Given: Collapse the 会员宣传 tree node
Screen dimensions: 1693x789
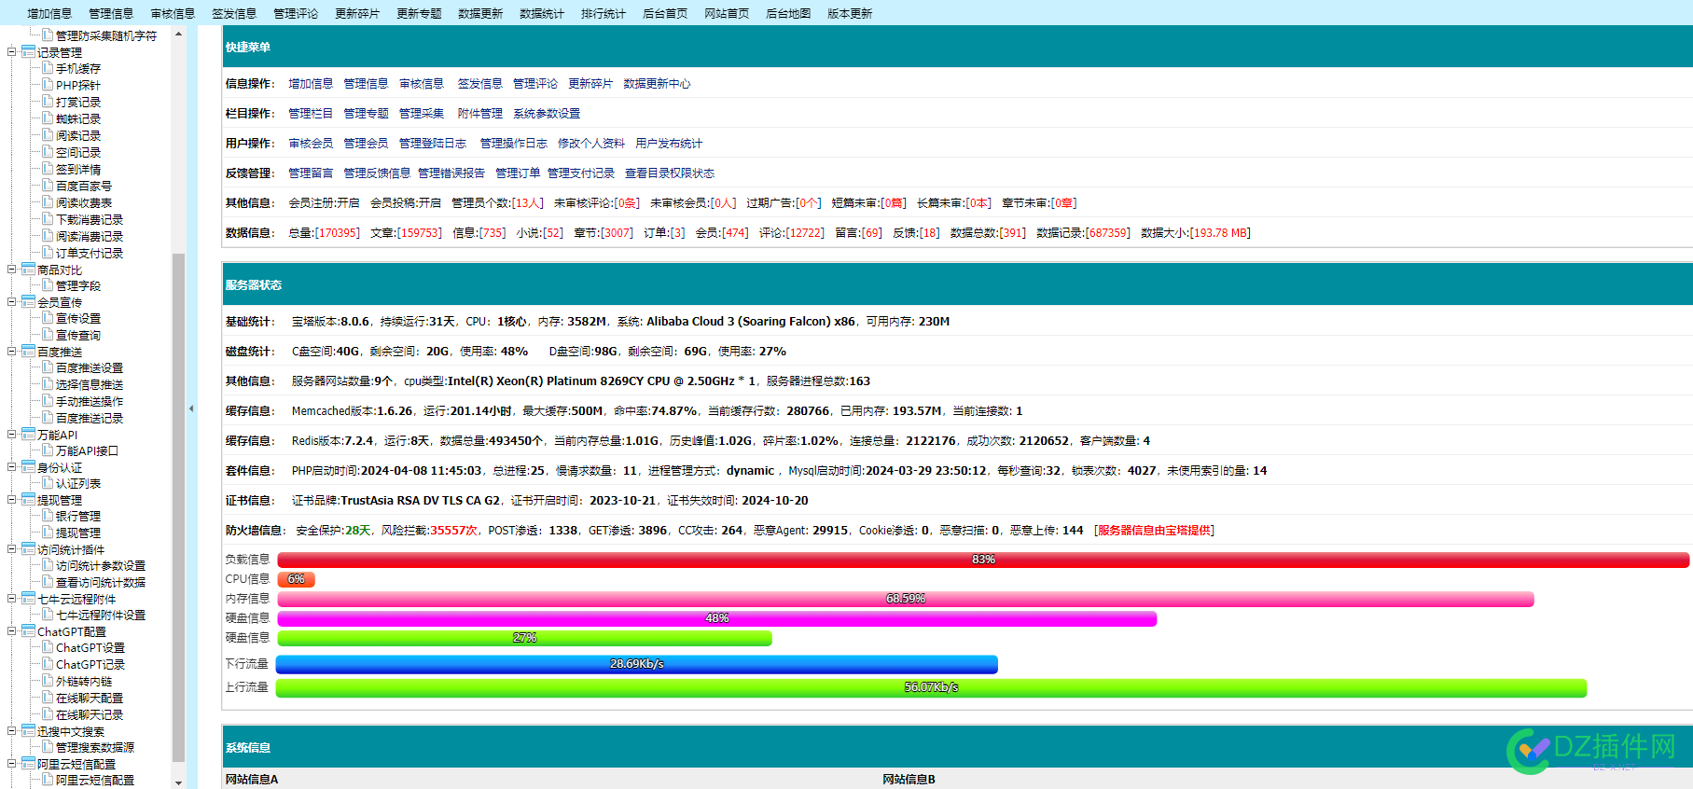Looking at the screenshot, I should 12,302.
